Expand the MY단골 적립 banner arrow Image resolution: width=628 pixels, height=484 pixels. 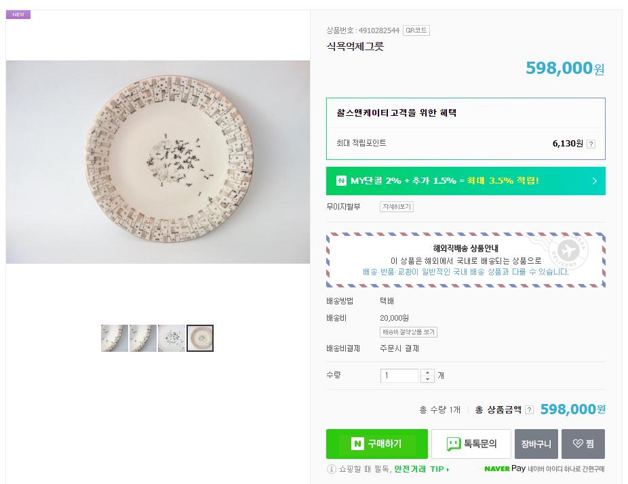(x=594, y=181)
